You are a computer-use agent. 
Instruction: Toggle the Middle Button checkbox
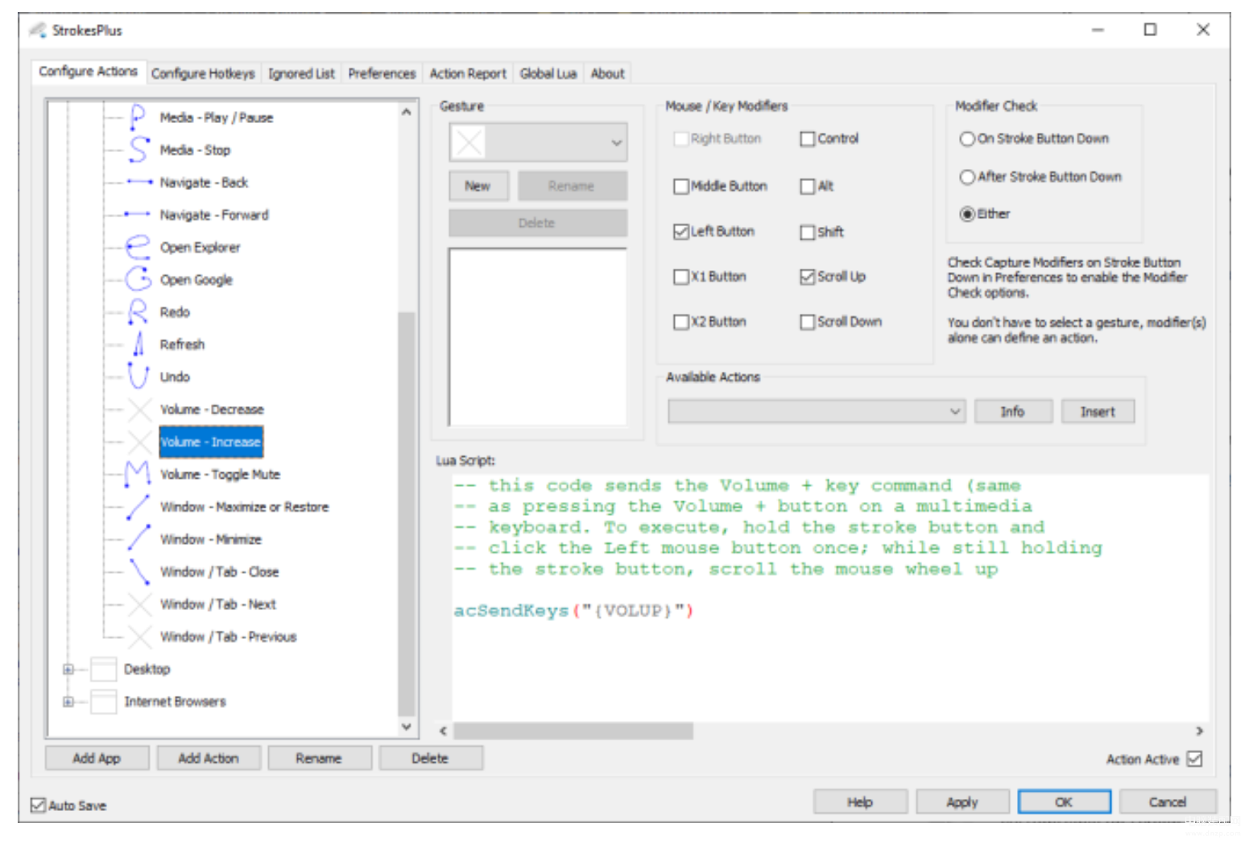pos(680,187)
